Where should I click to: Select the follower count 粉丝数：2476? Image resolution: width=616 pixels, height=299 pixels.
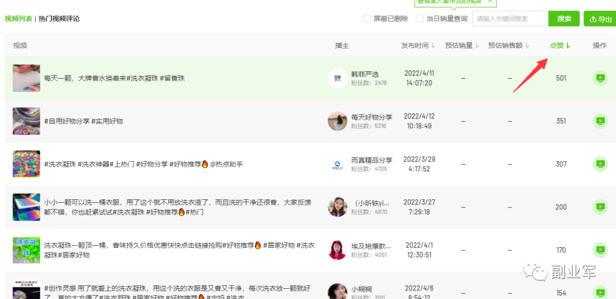click(369, 83)
